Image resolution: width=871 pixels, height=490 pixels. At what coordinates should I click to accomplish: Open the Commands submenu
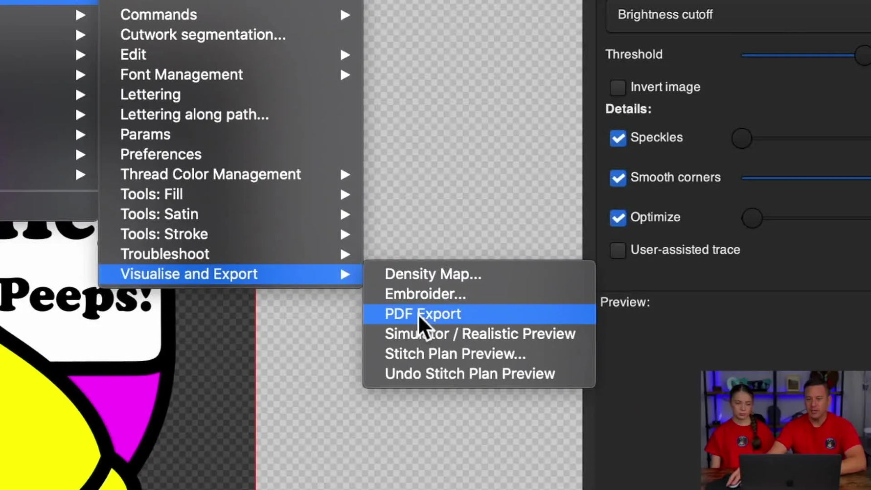tap(230, 15)
